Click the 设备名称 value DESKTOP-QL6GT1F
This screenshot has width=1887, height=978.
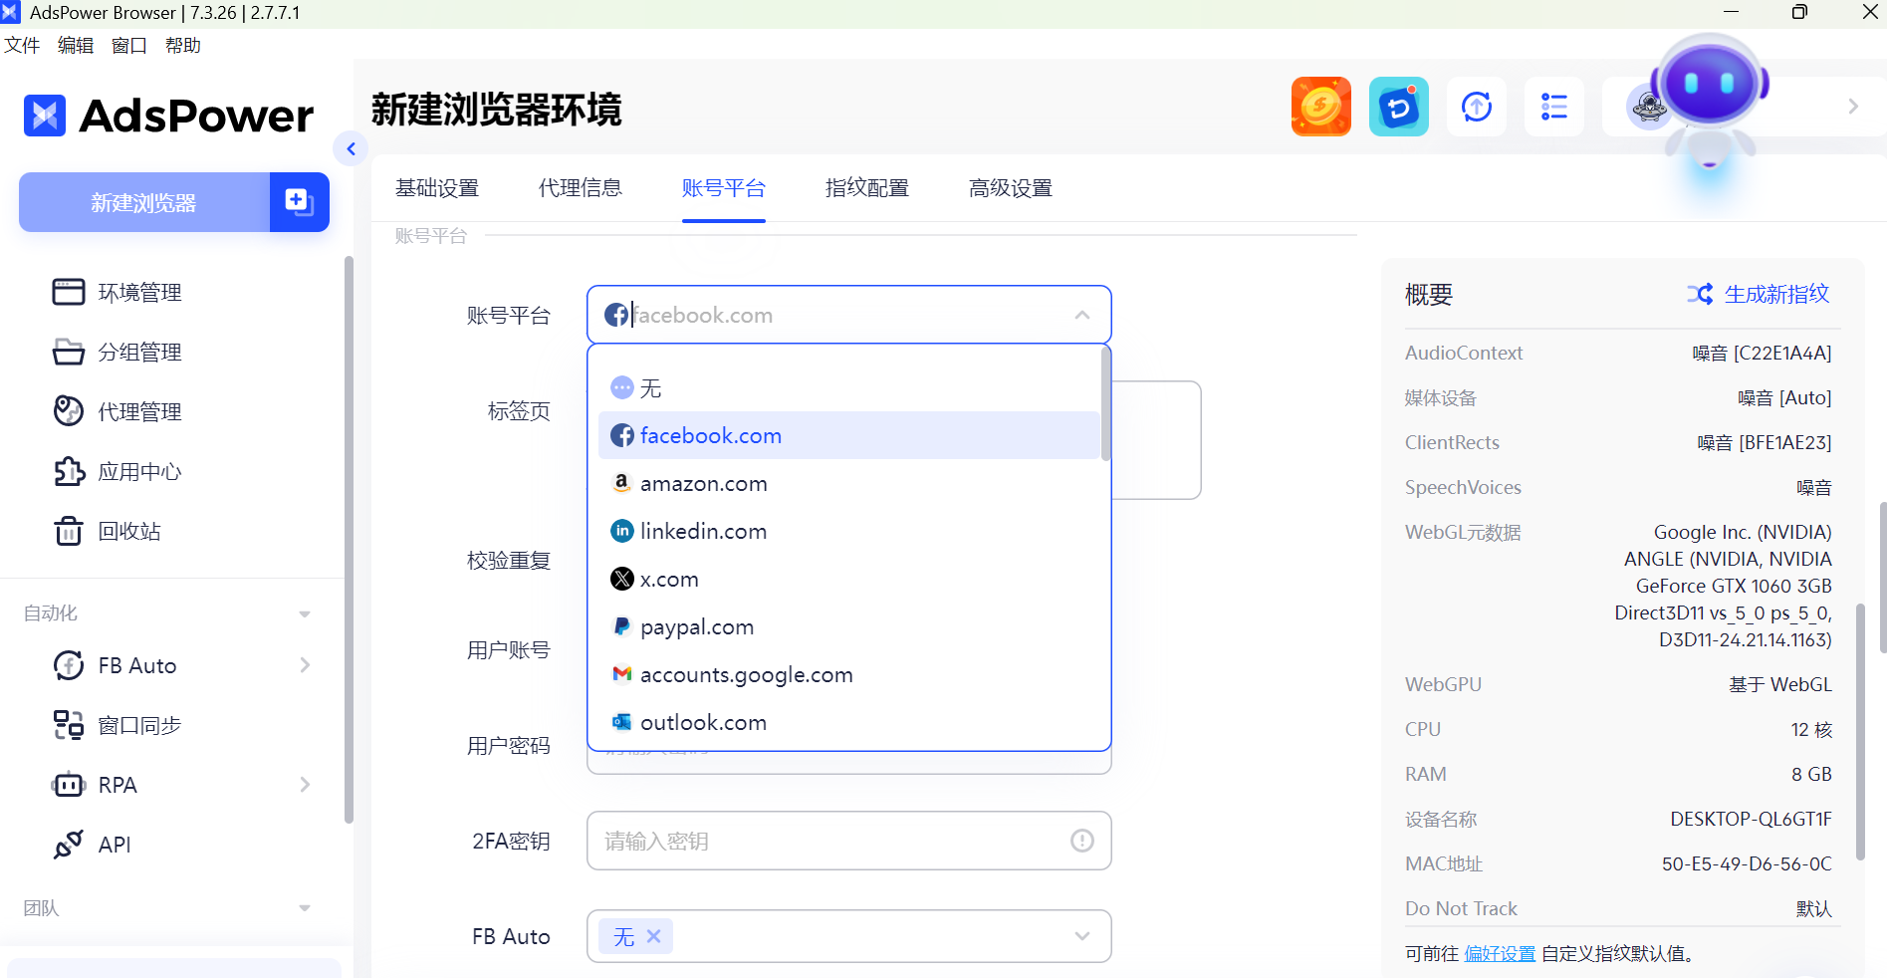point(1751,819)
